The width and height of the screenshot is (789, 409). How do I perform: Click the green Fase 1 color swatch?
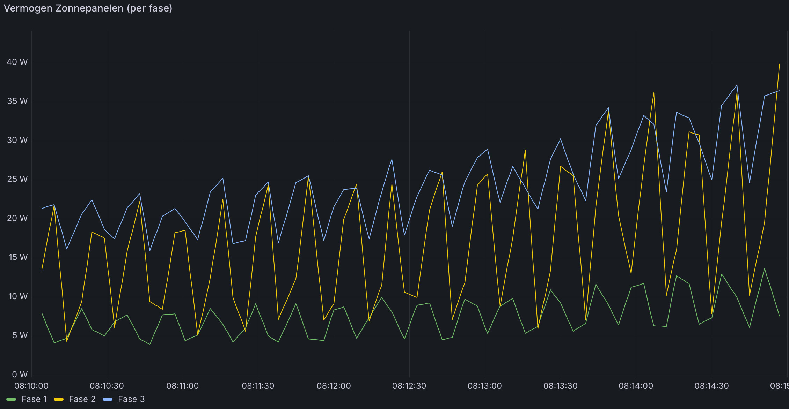11,399
